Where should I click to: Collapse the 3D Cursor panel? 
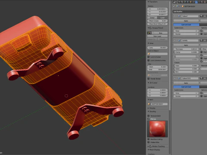148,83
